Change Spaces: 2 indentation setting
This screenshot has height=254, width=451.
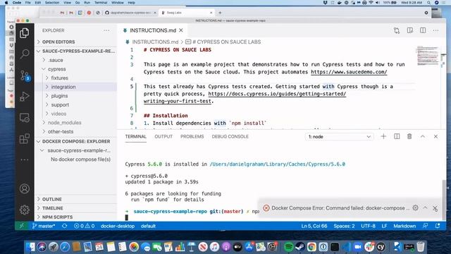[344, 226]
